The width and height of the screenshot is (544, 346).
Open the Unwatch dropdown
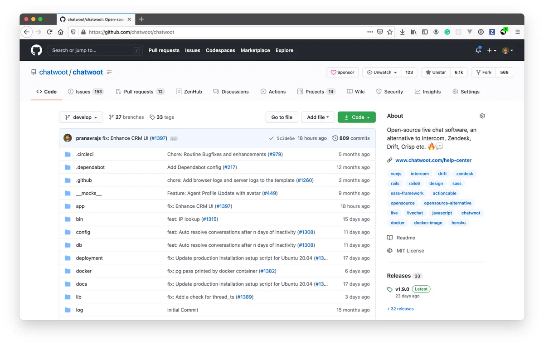pyautogui.click(x=382, y=72)
